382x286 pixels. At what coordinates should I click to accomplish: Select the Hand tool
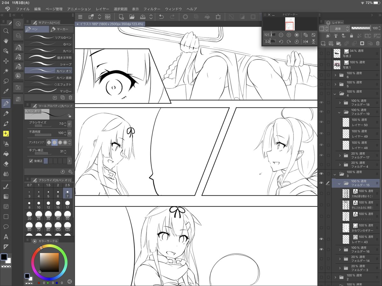[6, 41]
